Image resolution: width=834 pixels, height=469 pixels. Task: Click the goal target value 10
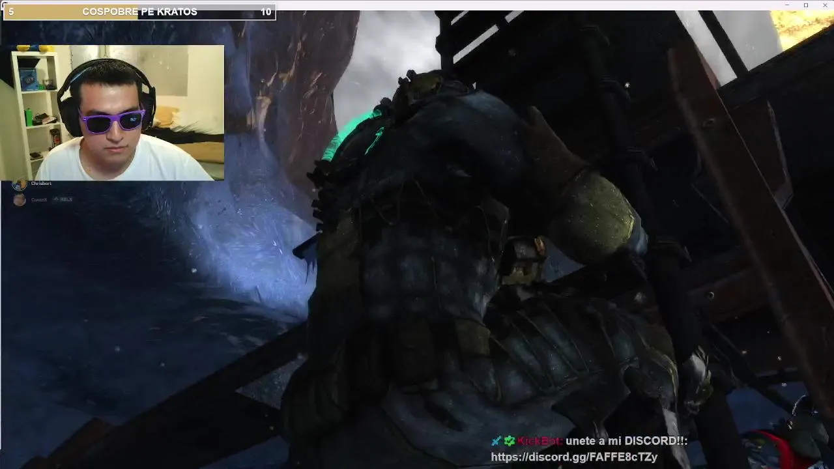(266, 12)
